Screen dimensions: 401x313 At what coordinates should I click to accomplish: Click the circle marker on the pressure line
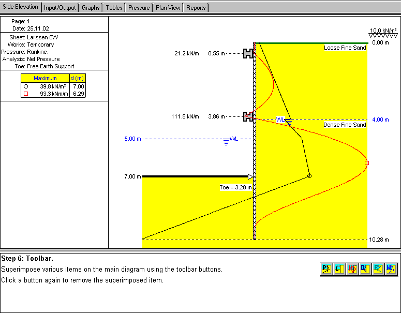[309, 176]
